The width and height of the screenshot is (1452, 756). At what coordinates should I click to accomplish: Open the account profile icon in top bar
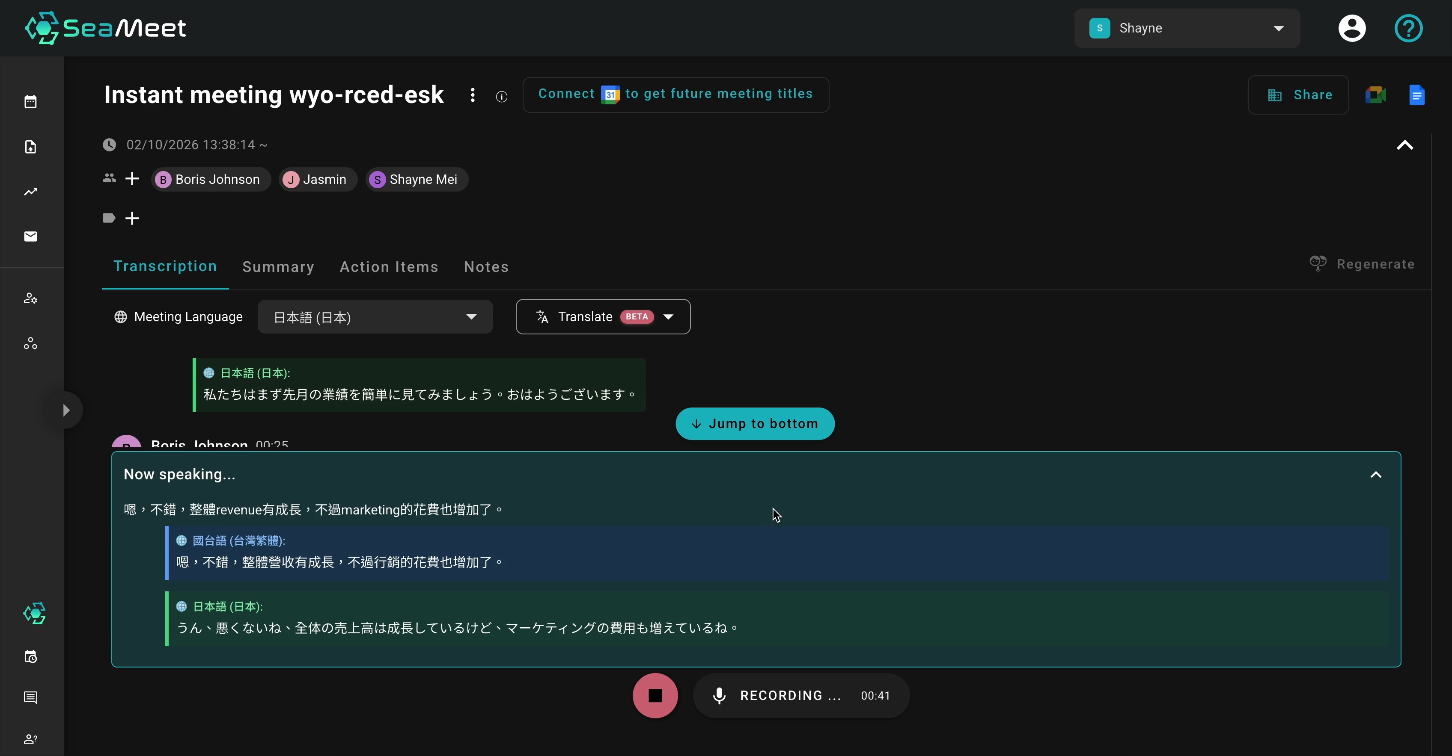[1352, 28]
